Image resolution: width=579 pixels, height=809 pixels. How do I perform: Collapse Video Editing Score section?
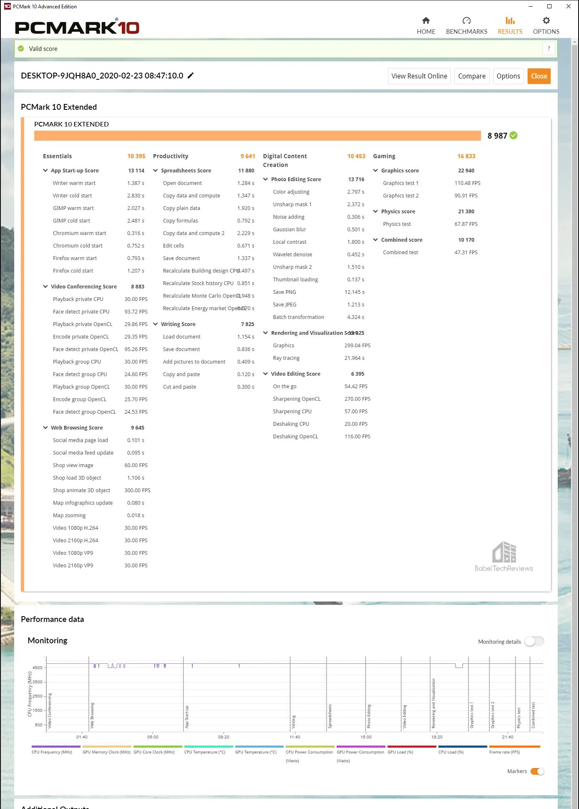(x=265, y=374)
